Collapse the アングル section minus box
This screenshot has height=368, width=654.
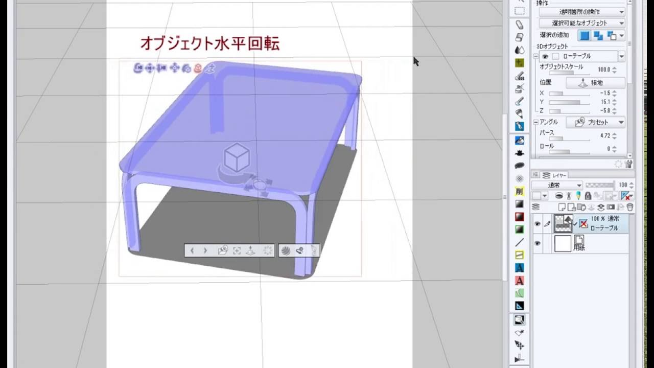coord(536,122)
